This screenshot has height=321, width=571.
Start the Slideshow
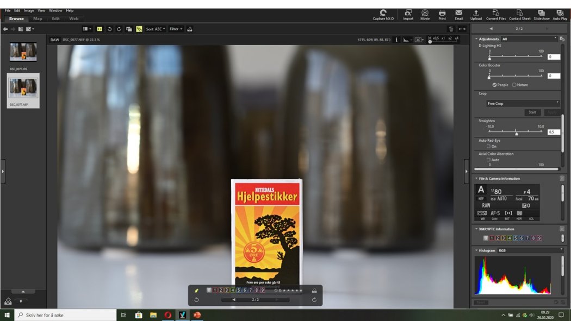541,14
